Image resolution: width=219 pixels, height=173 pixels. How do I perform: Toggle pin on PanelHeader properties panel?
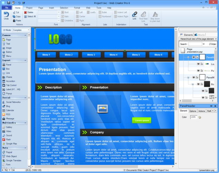tap(211, 106)
